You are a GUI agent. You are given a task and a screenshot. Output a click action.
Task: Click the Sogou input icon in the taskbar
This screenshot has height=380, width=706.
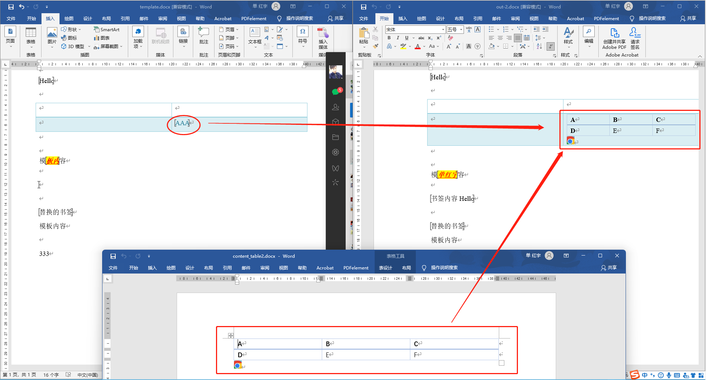(635, 375)
